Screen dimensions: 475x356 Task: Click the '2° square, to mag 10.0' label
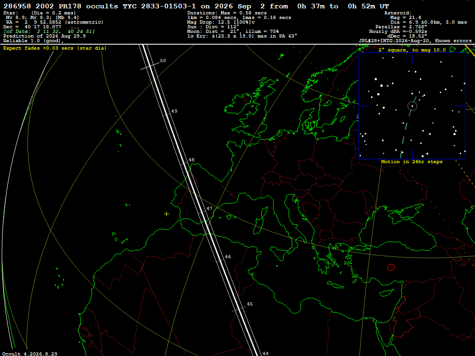(412, 50)
